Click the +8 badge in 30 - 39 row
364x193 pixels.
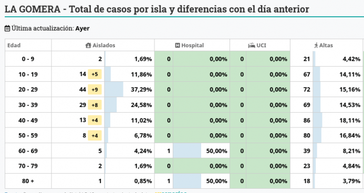click(95, 105)
